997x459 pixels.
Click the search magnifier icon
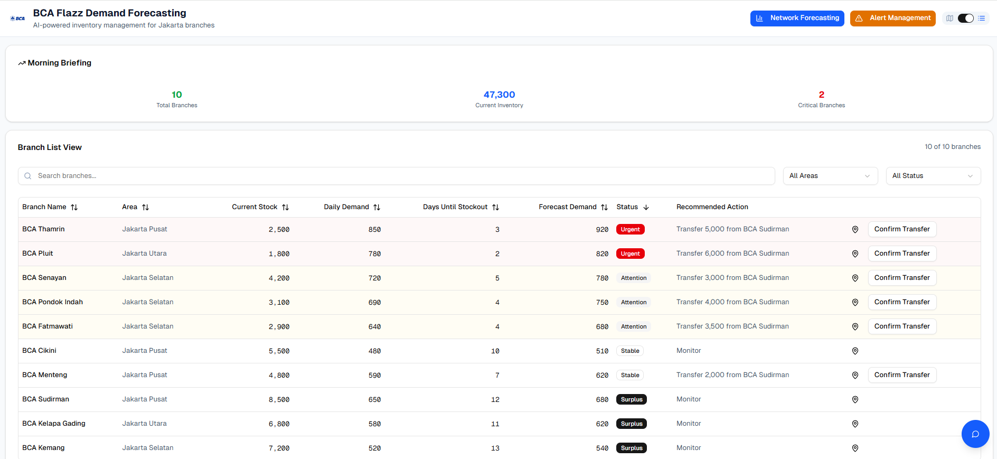click(x=28, y=176)
